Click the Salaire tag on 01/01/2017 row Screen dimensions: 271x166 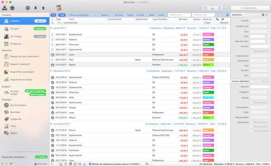point(208,65)
